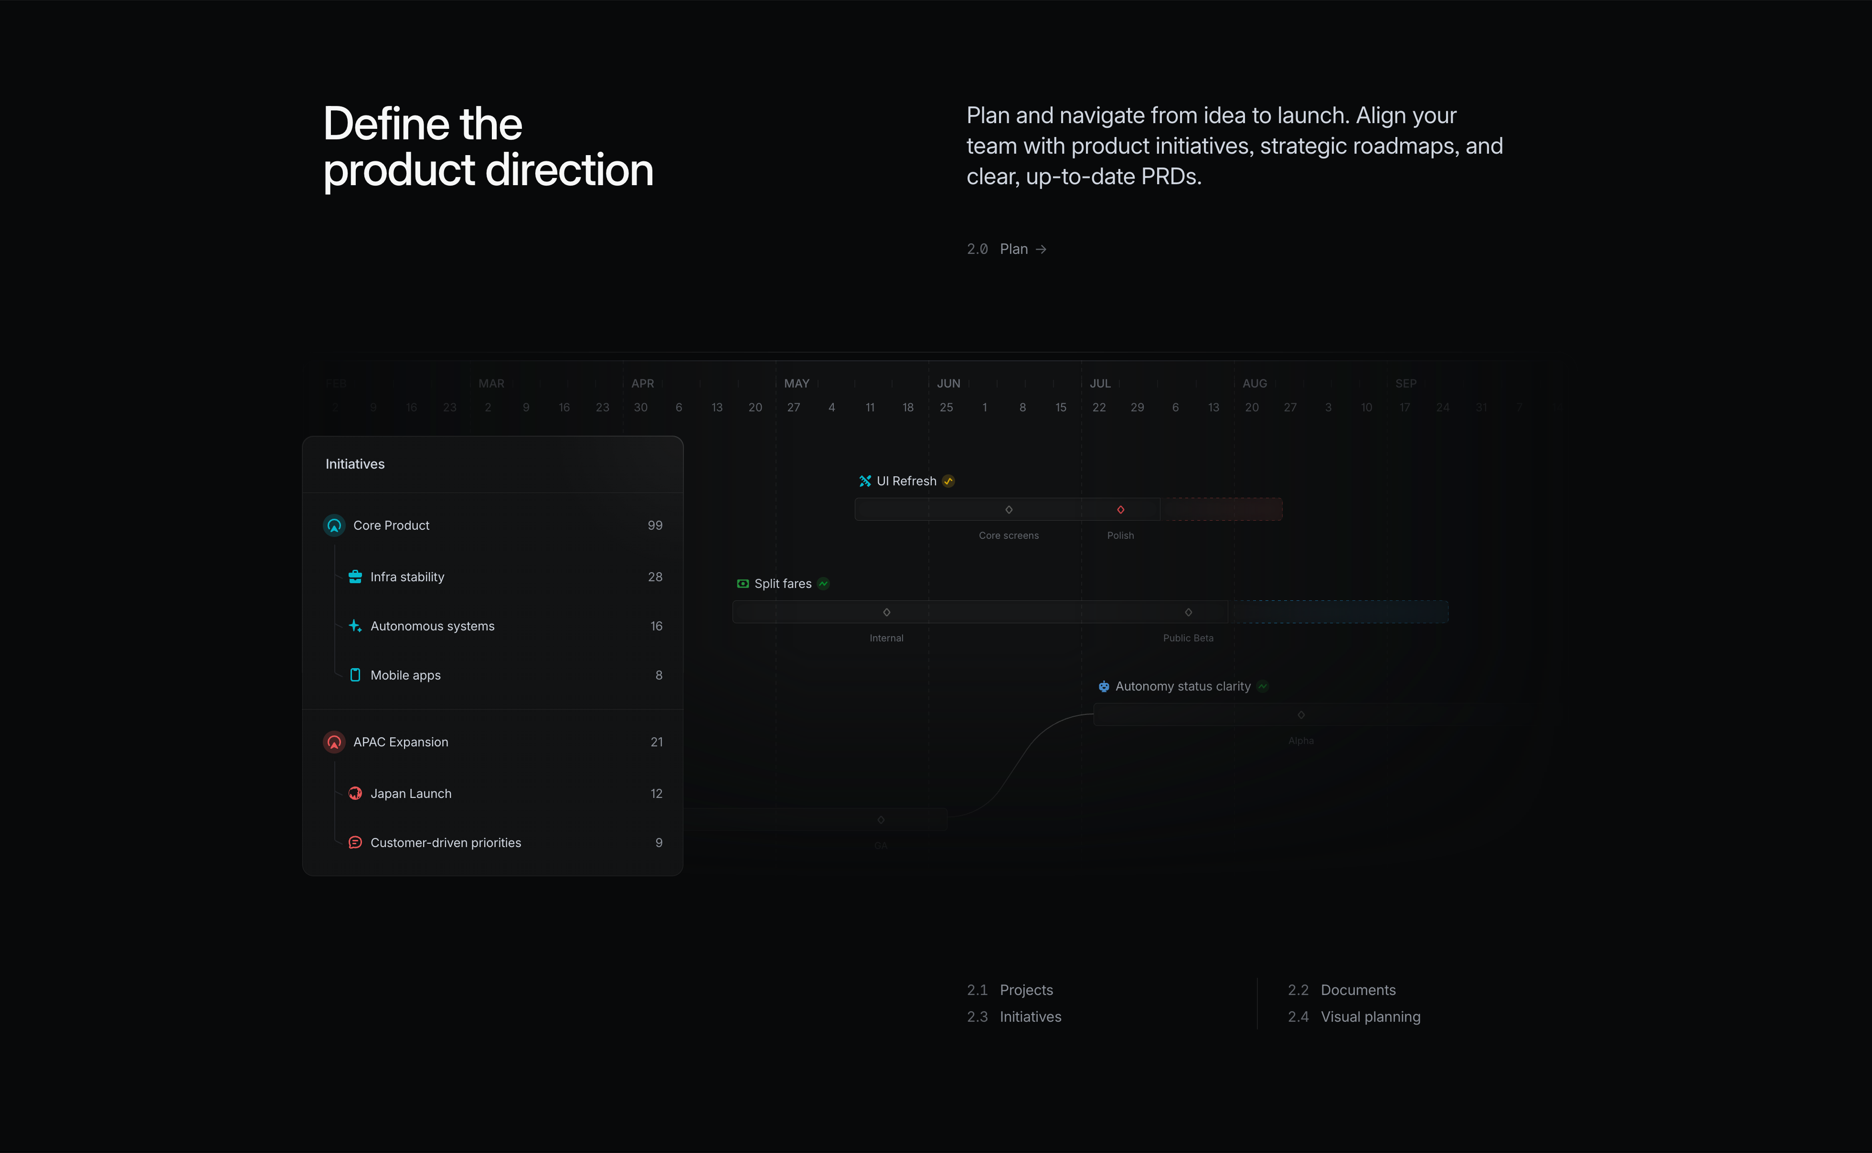The image size is (1872, 1153).
Task: Click the Polish milestone label
Action: tap(1121, 535)
